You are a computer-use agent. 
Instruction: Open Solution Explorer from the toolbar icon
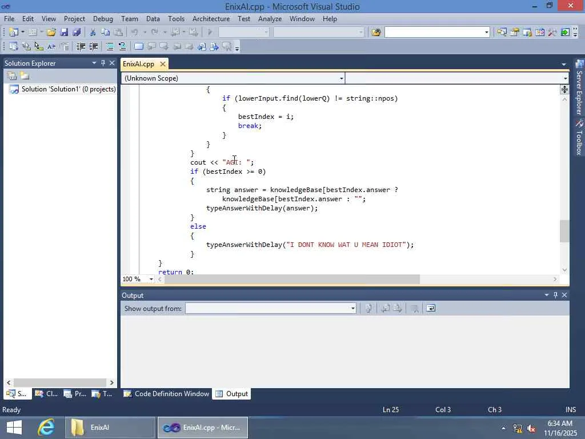pyautogui.click(x=502, y=32)
